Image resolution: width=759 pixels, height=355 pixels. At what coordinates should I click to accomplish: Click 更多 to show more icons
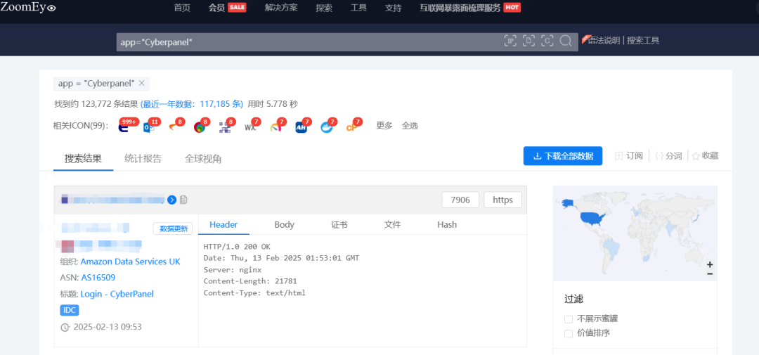pos(384,126)
